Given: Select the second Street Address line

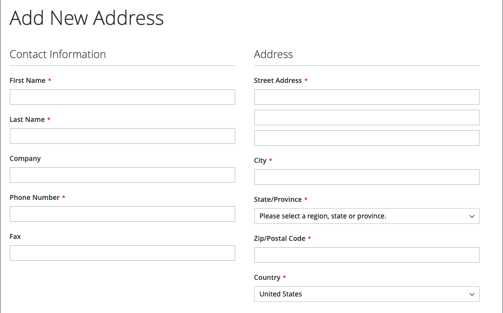Looking at the screenshot, I should coord(366,117).
